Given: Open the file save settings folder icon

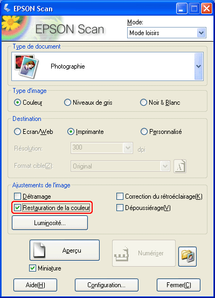Looking at the screenshot, I should point(188,256).
